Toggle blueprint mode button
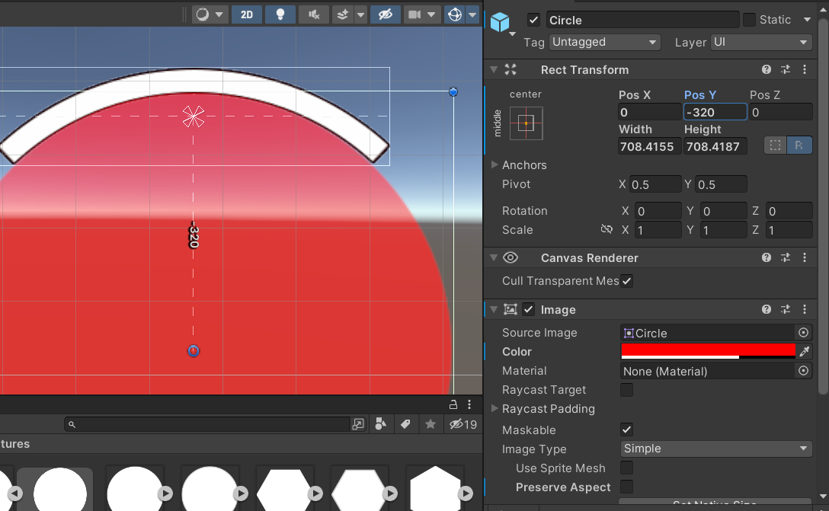829x511 pixels. tap(775, 145)
